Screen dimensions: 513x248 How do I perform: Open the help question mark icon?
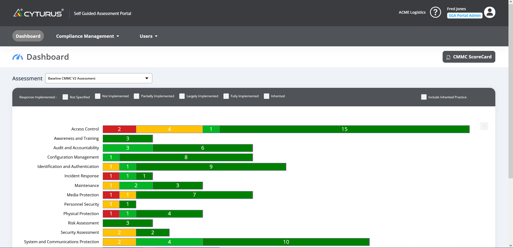click(x=435, y=12)
